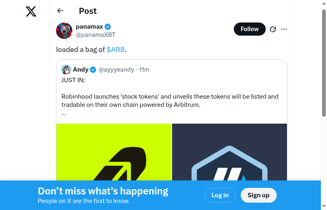Open the post's more options menu

pos(284,29)
